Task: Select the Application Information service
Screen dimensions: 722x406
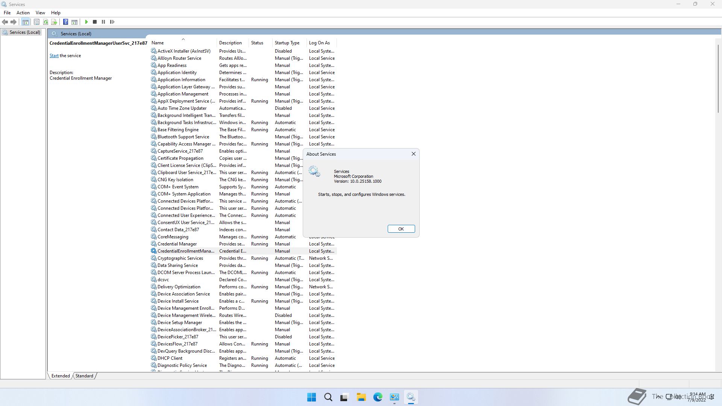Action: 243,79
